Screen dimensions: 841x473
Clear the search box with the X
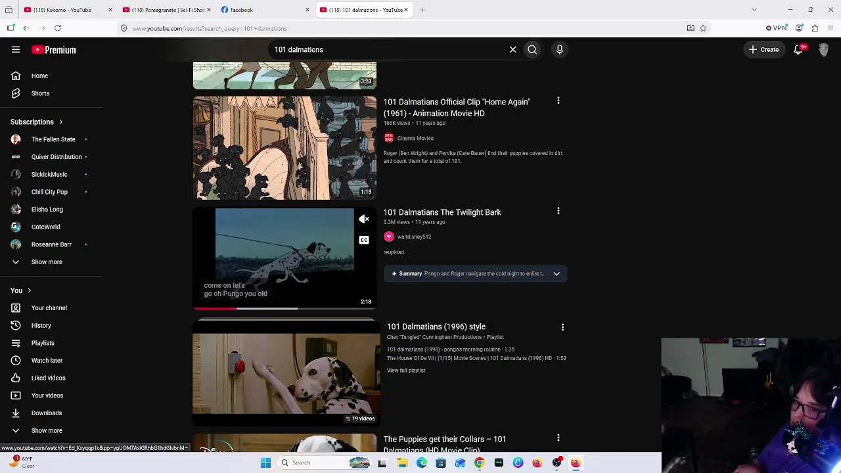(x=513, y=49)
